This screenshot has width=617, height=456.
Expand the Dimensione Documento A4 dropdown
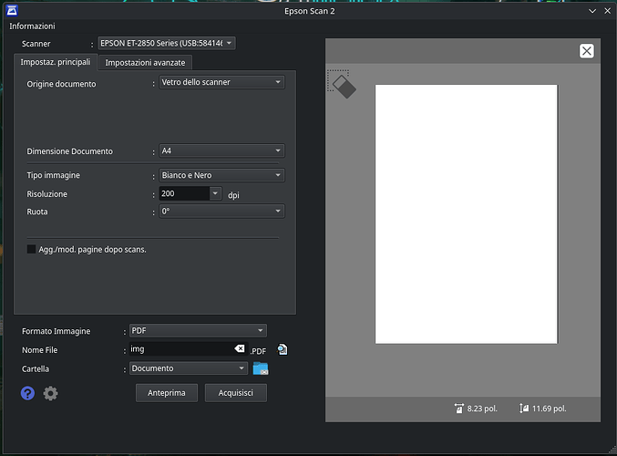[x=220, y=150]
